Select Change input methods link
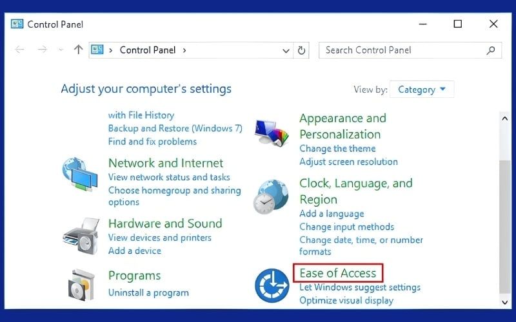Viewport: 516px width, 322px height. click(346, 227)
